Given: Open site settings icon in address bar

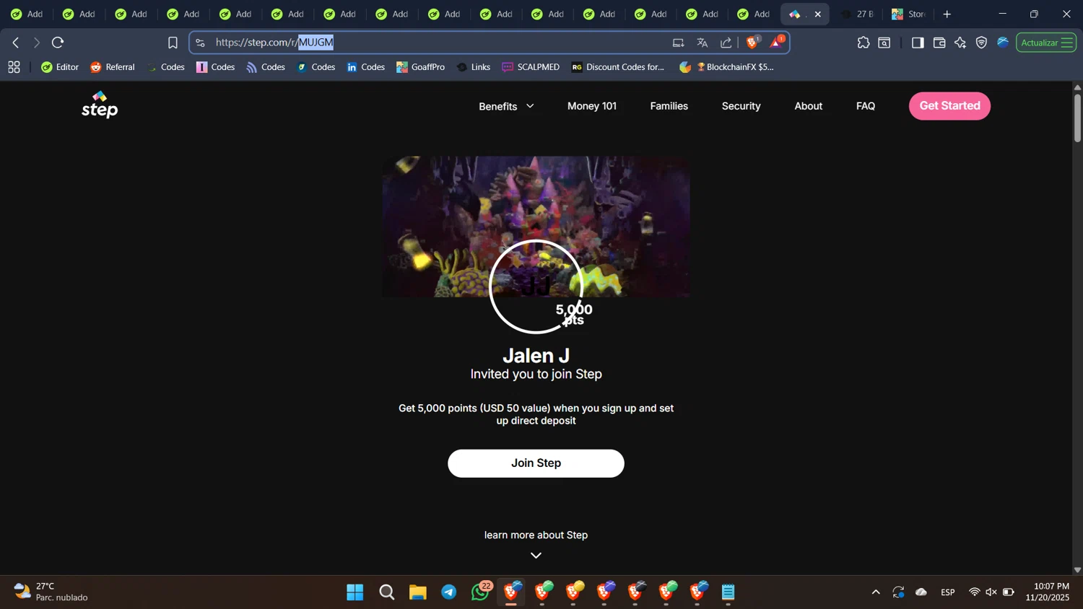Looking at the screenshot, I should click(x=201, y=43).
